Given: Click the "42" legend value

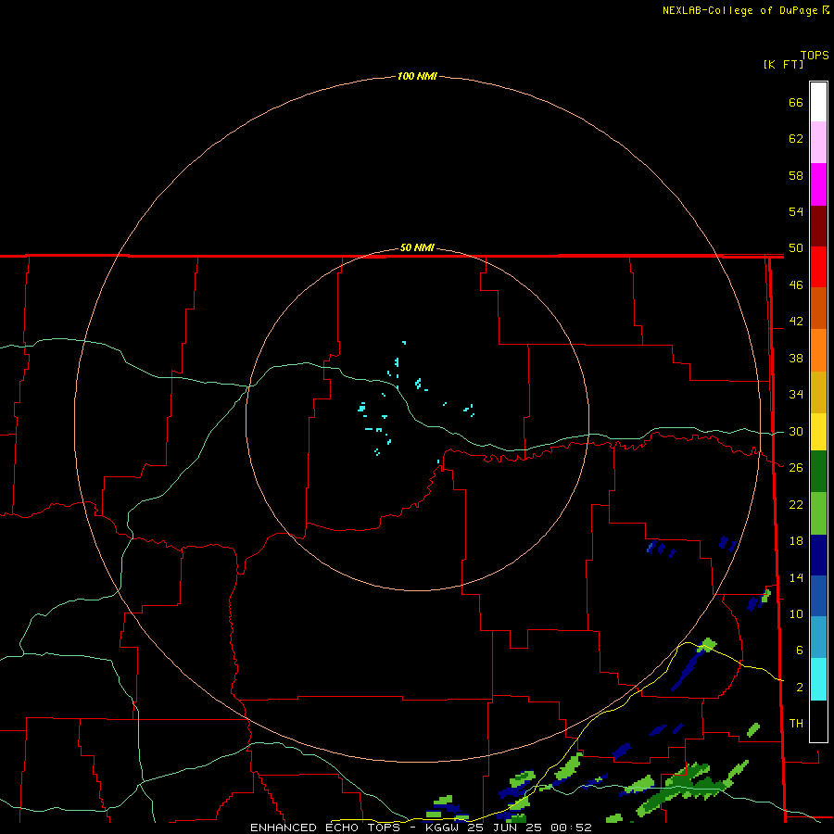Looking at the screenshot, I should [796, 322].
